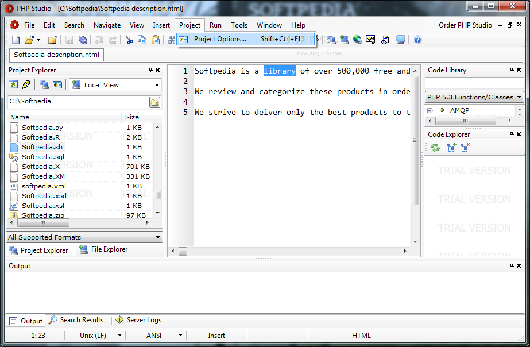Undo with the toolbar arrow icon

[x=99, y=40]
